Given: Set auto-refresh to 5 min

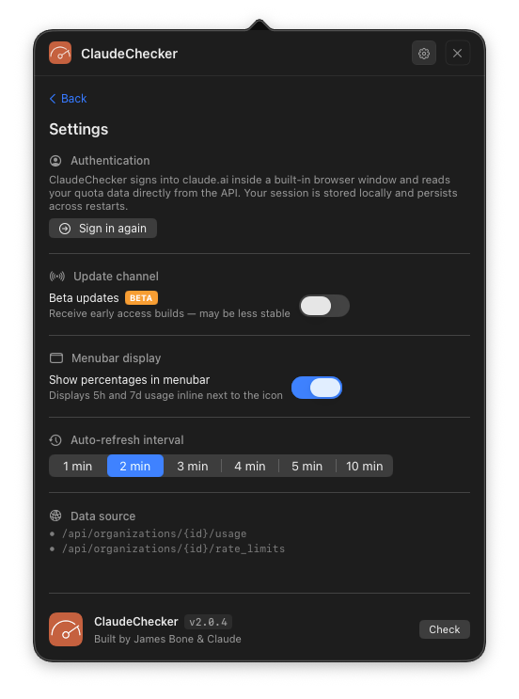Looking at the screenshot, I should 307,466.
